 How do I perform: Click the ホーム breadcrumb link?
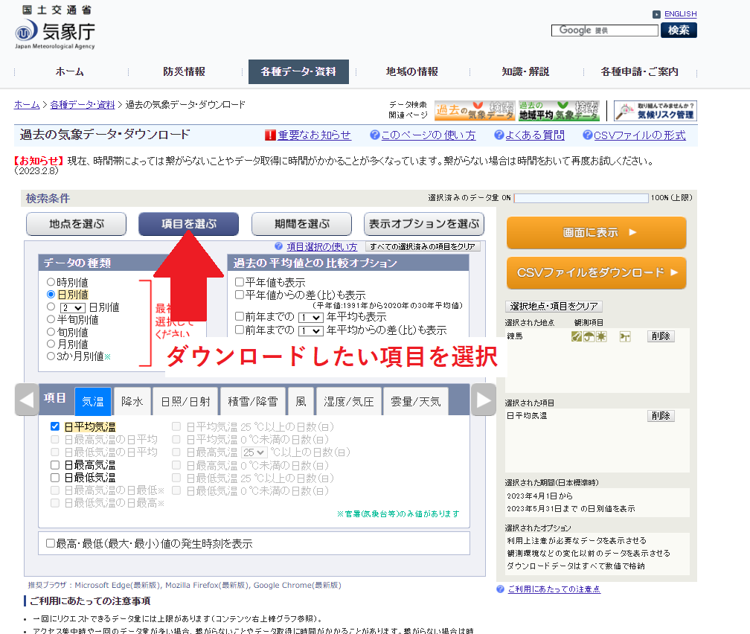[x=27, y=105]
